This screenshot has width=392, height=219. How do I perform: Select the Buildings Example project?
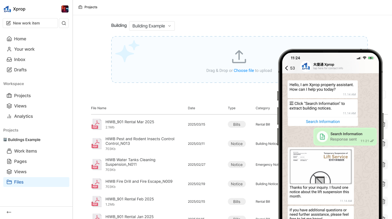click(x=22, y=140)
